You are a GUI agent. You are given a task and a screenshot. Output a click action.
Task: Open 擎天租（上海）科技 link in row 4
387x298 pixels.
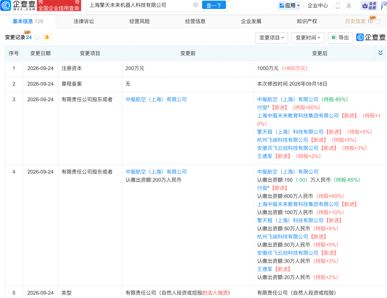click(x=290, y=221)
